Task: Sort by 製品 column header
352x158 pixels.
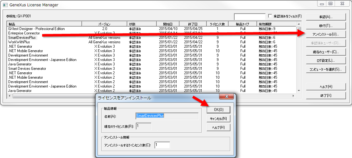Action: point(44,24)
